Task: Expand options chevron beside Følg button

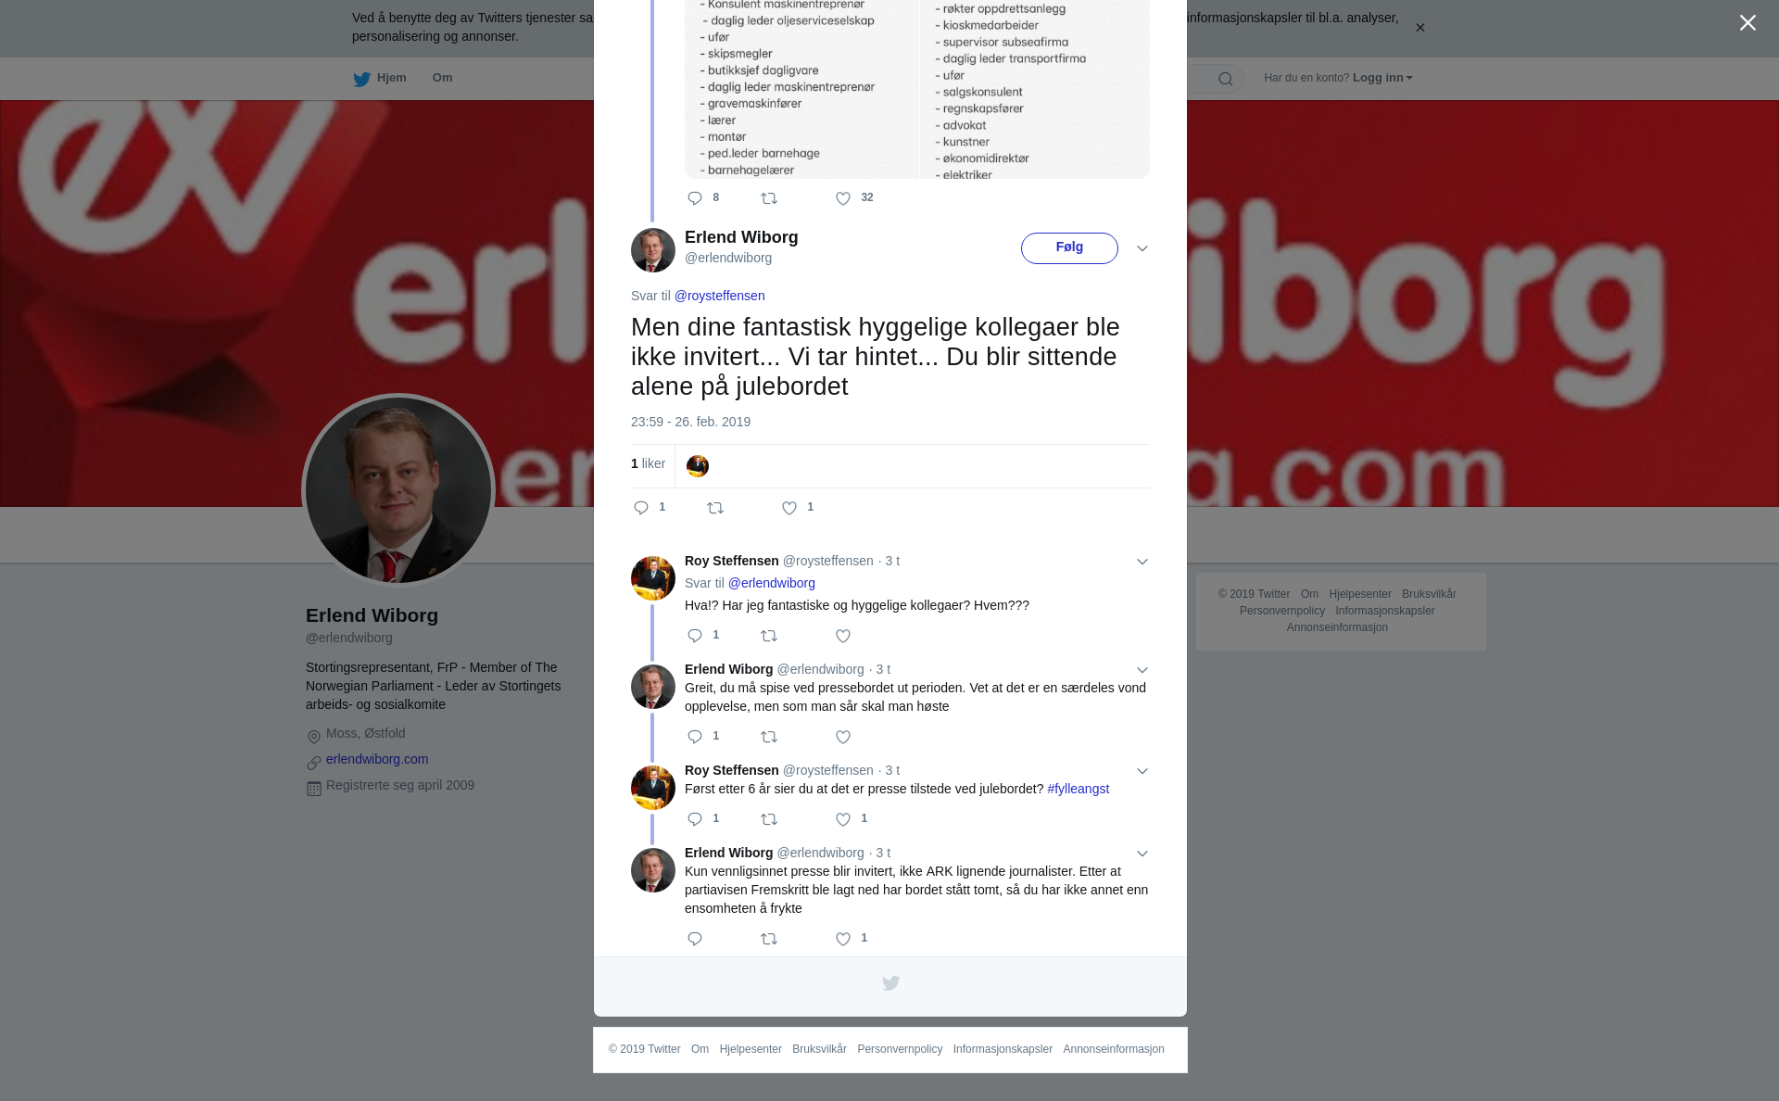Action: pos(1142,248)
